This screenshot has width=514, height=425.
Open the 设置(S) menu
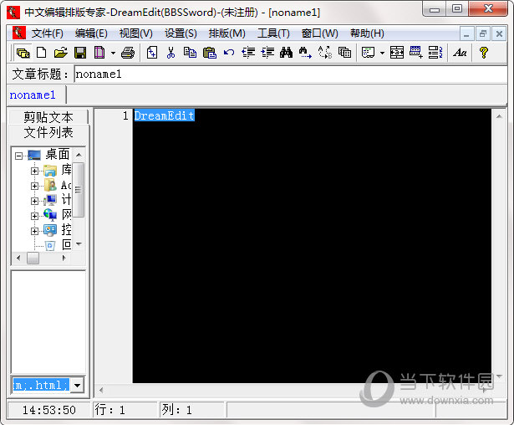click(x=181, y=33)
